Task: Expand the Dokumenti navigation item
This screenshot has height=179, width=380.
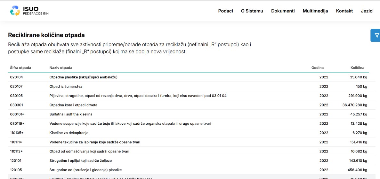Action: click(283, 11)
